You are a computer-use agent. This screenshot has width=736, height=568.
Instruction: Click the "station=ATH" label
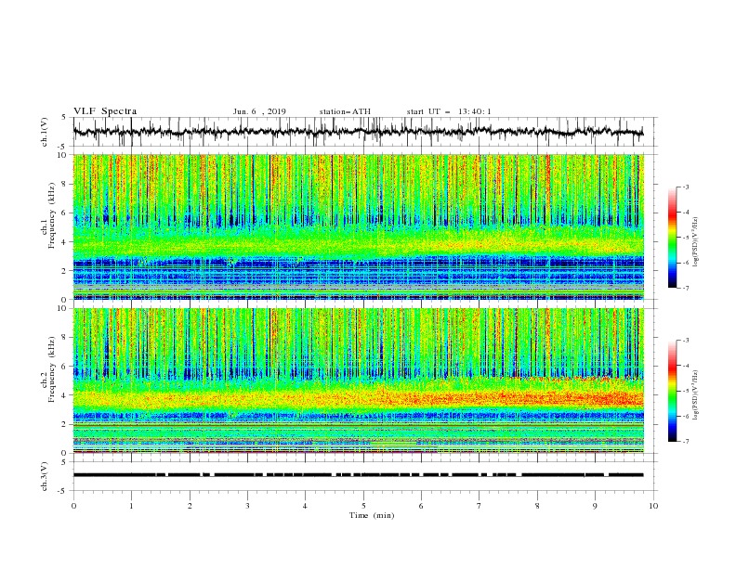[x=345, y=111]
